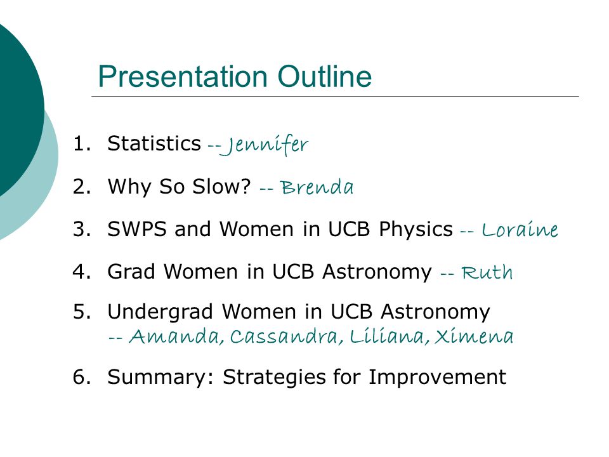Click the horizontal line under the title
This screenshot has width=609, height=457.
pyautogui.click(x=335, y=96)
